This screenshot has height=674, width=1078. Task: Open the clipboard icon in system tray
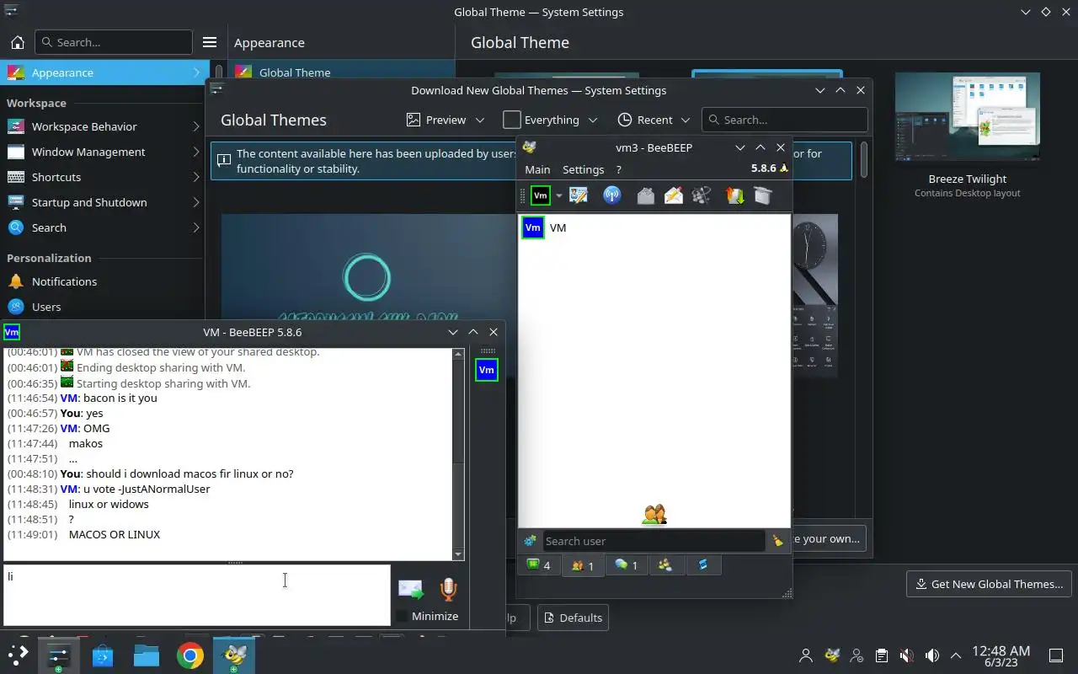click(x=881, y=655)
